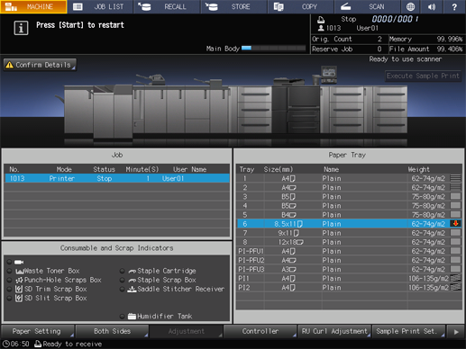
Task: Open the globe language icon
Action: [x=410, y=6]
